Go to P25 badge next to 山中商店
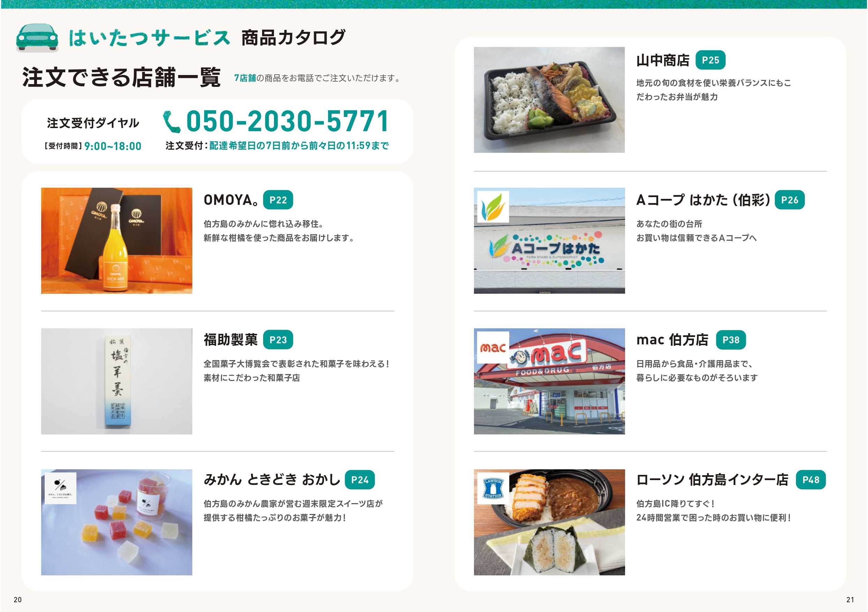The image size is (868, 612). 710,60
